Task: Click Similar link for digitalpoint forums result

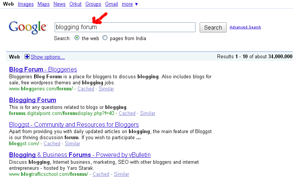Action: (148, 113)
